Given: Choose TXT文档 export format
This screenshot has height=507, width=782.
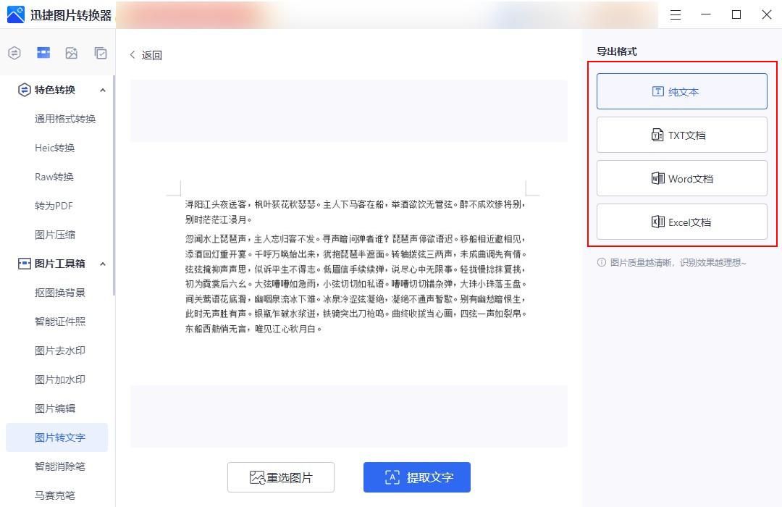Looking at the screenshot, I should [682, 135].
